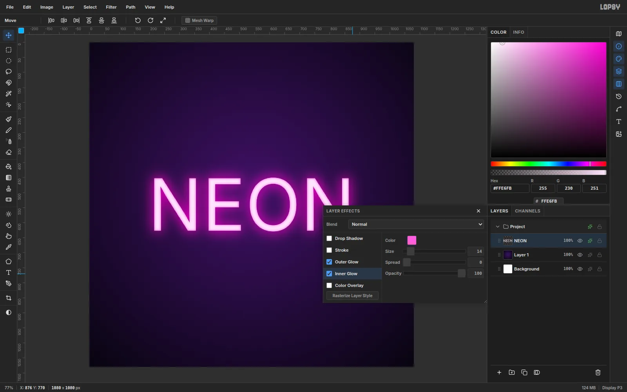Viewport: 627px width, 392px height.
Task: Click the Mesh Warp button
Action: pos(199,20)
